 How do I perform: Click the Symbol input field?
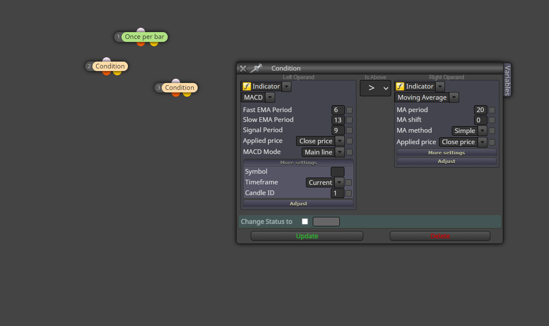[338, 172]
